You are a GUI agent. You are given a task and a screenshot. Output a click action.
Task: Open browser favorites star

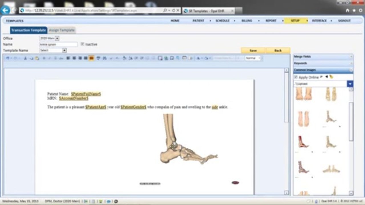pyautogui.click(x=354, y=11)
